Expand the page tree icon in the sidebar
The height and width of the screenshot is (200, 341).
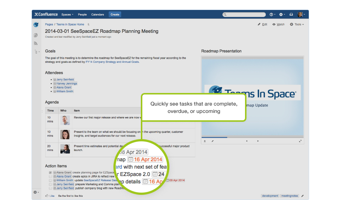click(37, 52)
